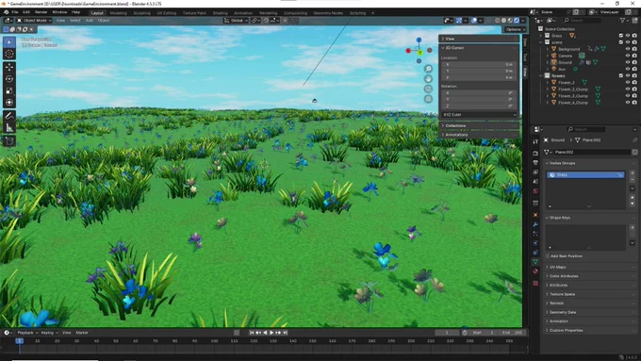Open the Keying popover in timeline
The width and height of the screenshot is (641, 361).
click(49, 333)
